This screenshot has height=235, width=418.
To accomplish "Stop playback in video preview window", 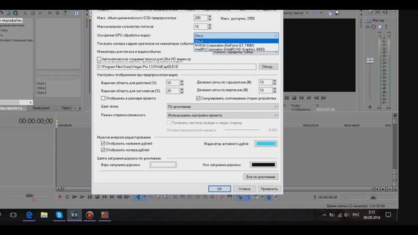I will (x=294, y=98).
